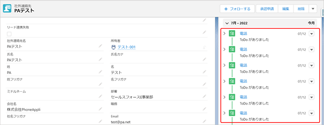Click the owner avatar icon next to テスト 001
The width and height of the screenshot is (324, 125).
(x=113, y=47)
